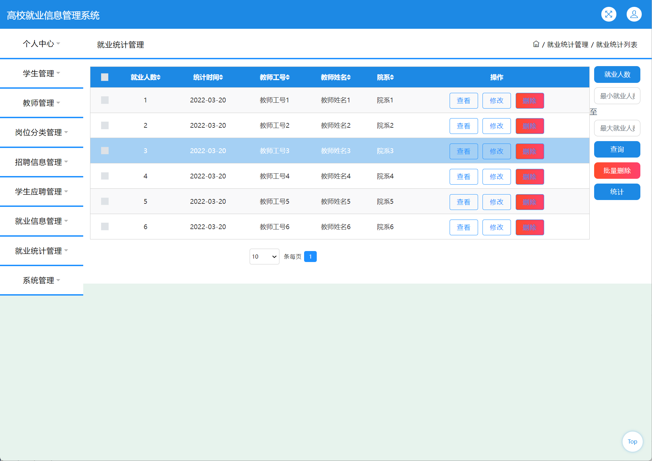The height and width of the screenshot is (461, 652).
Task: Expand the 就业统计管理 sidebar menu
Action: 41,251
